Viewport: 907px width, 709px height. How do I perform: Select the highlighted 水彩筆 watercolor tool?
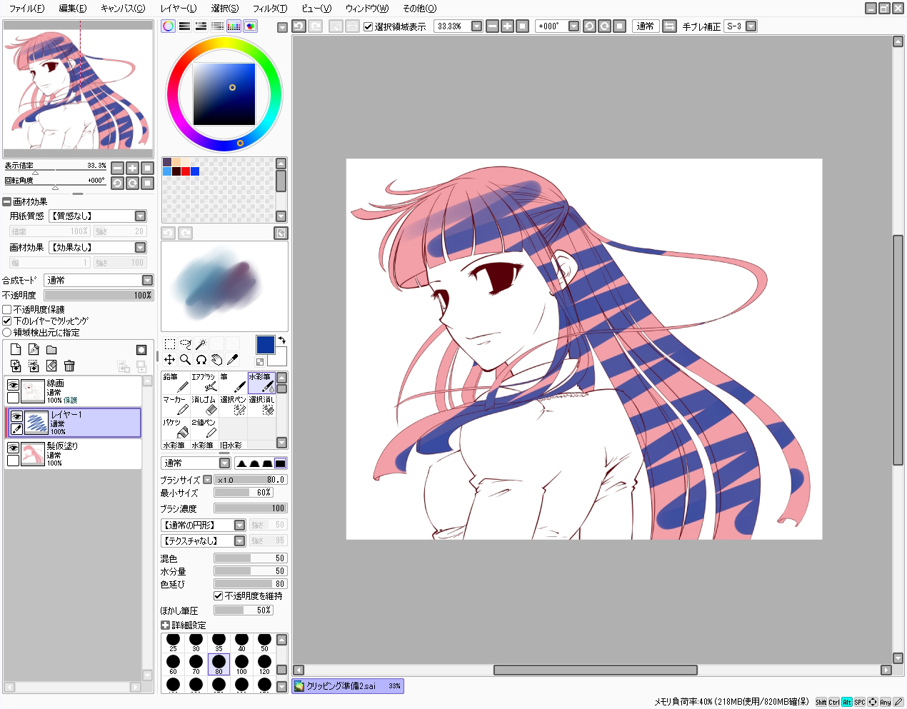tap(261, 383)
